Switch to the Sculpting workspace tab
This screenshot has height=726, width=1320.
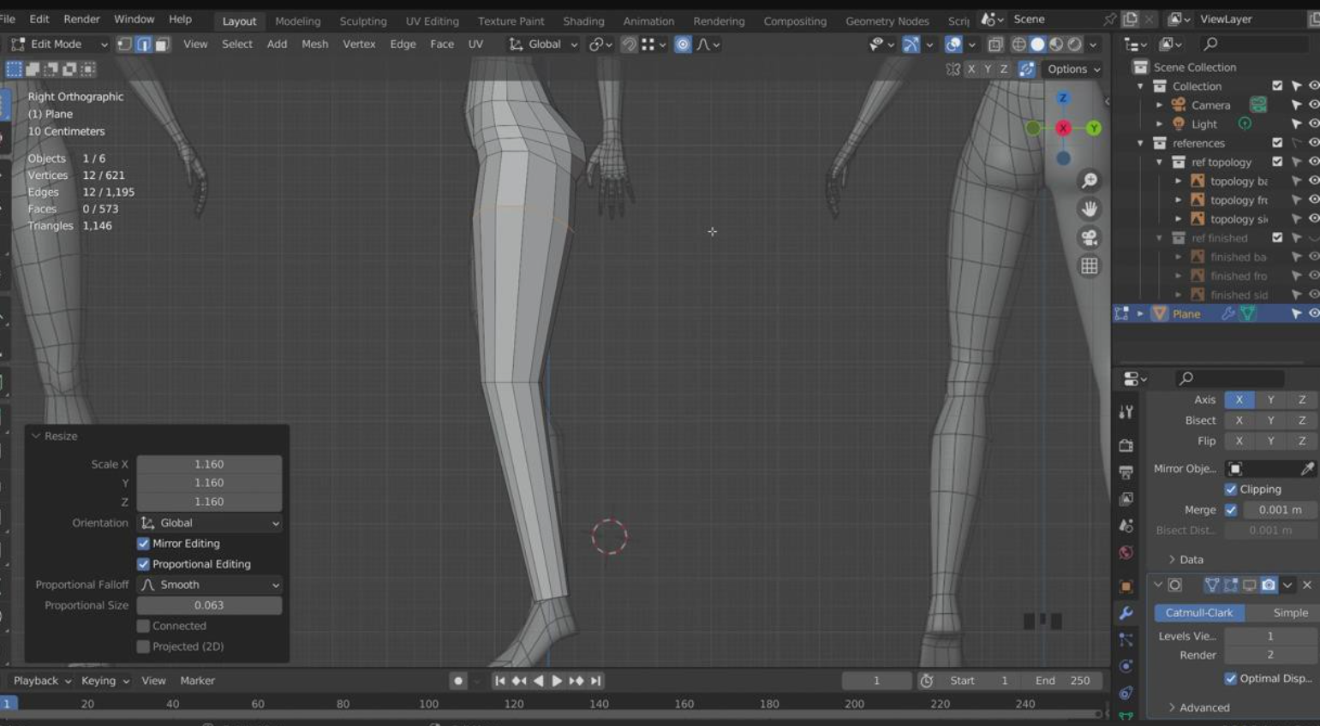(x=362, y=21)
